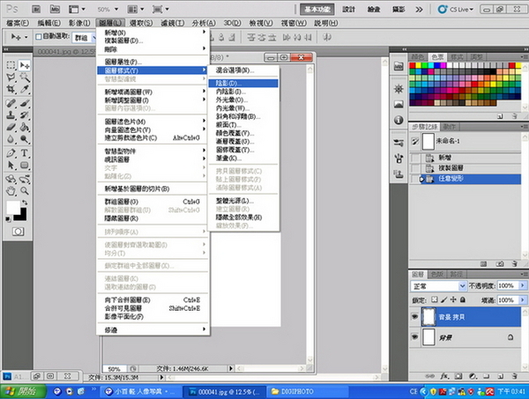Select the Brush tool

25,103
